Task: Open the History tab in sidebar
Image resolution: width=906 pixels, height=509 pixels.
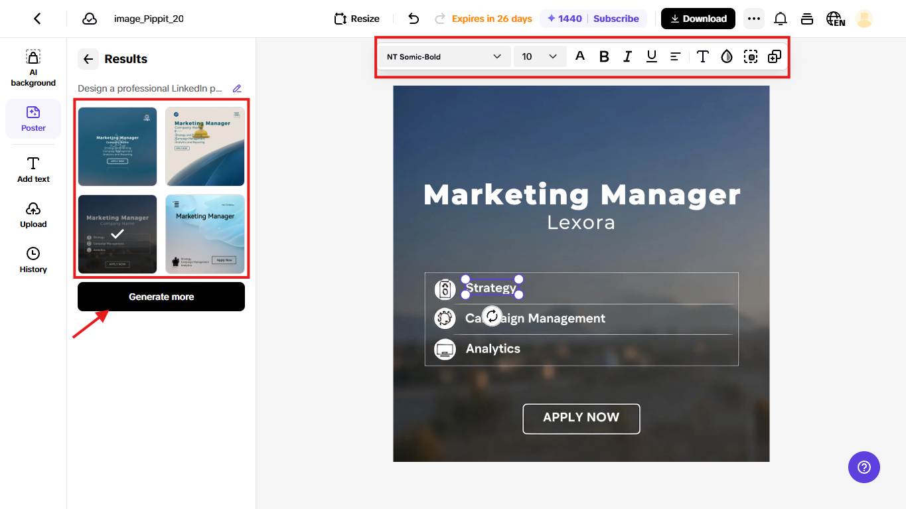Action: pos(33,260)
